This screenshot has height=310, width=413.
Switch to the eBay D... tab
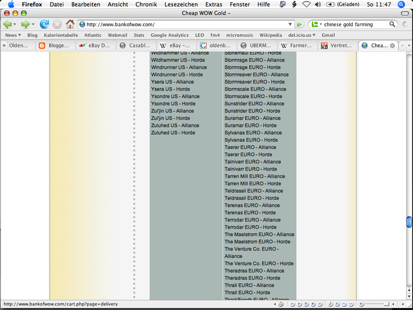96,45
